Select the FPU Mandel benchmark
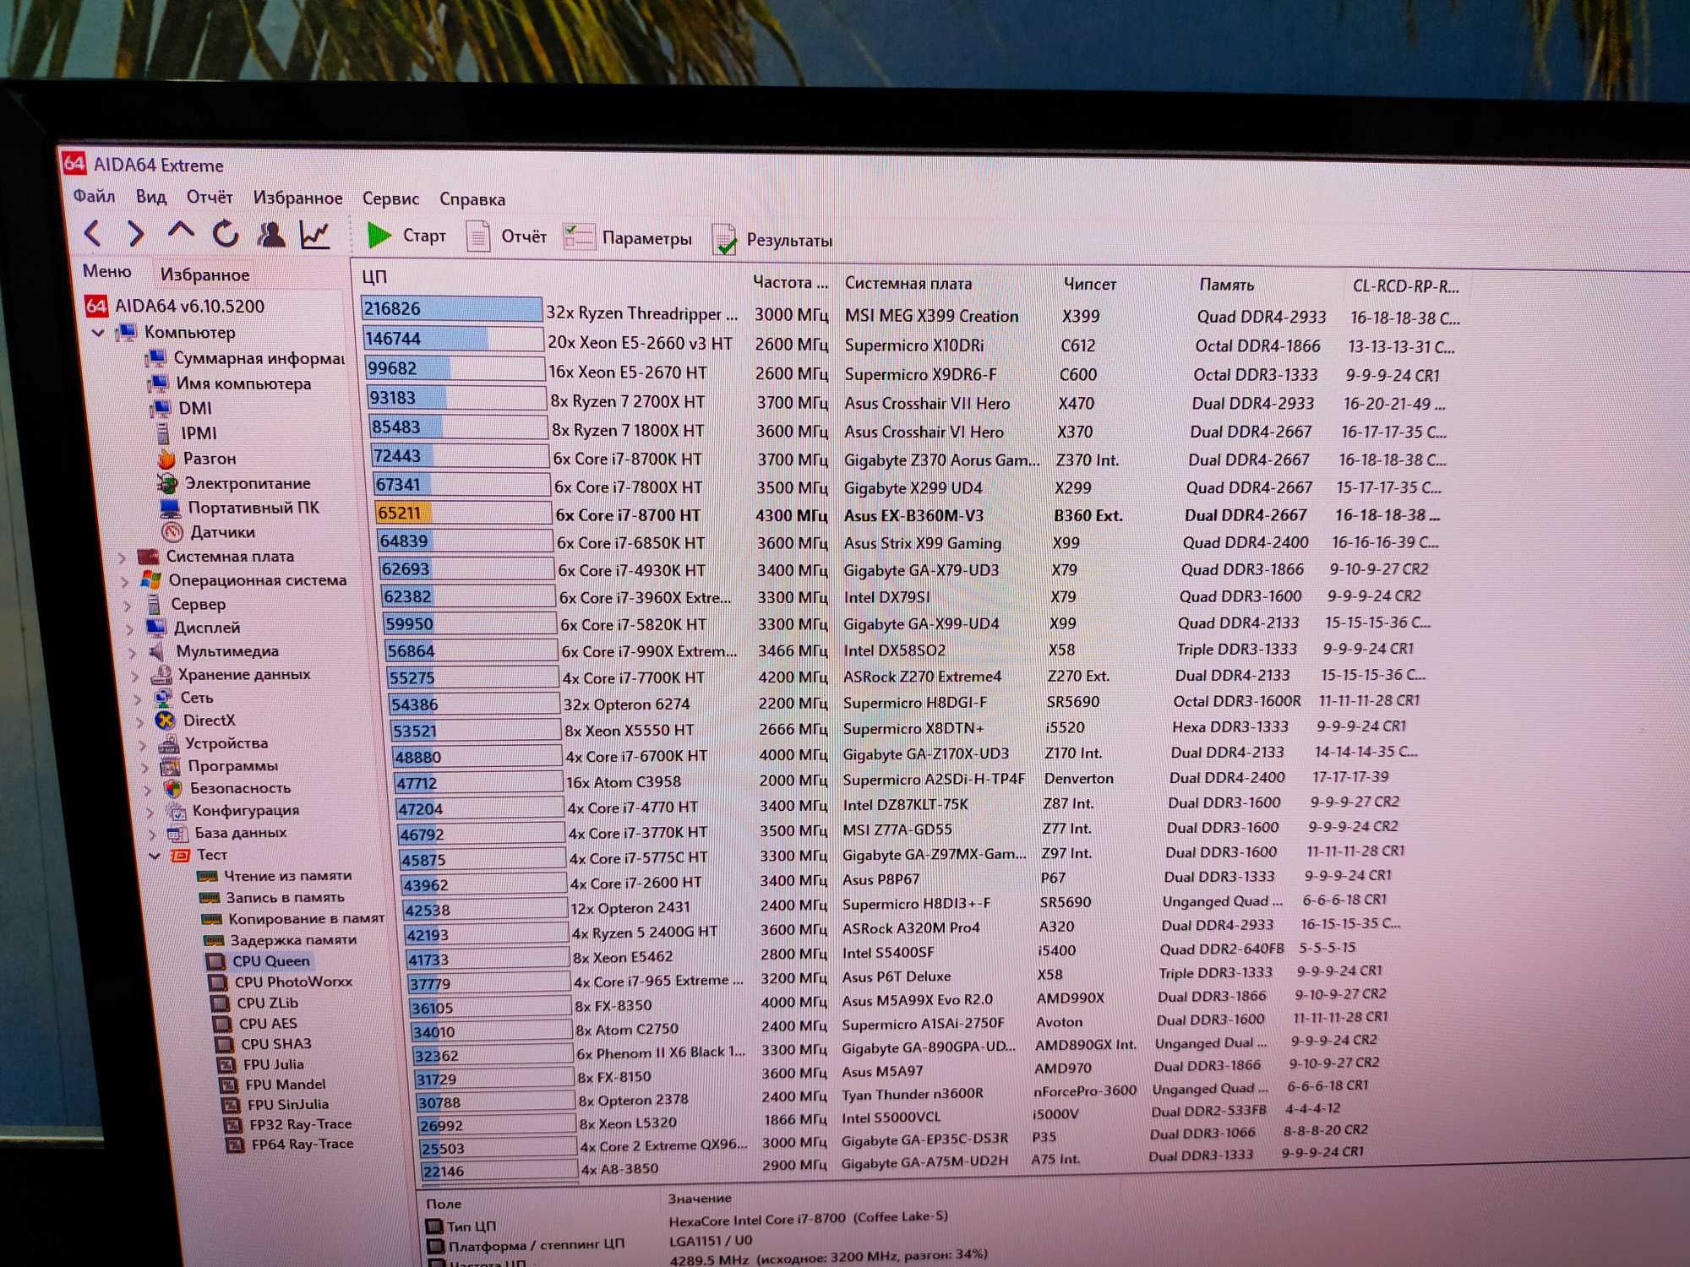Screen dimensions: 1690x1267 pyautogui.click(x=273, y=1085)
